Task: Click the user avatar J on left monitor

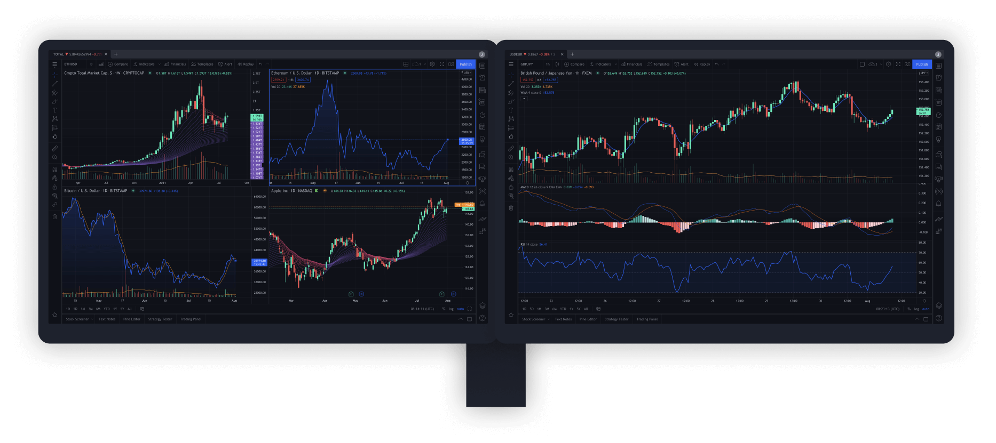Action: pos(482,54)
